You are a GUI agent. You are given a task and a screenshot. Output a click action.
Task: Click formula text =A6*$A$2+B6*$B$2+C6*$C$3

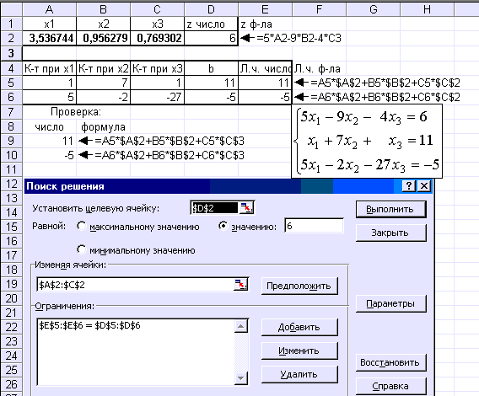(170, 155)
